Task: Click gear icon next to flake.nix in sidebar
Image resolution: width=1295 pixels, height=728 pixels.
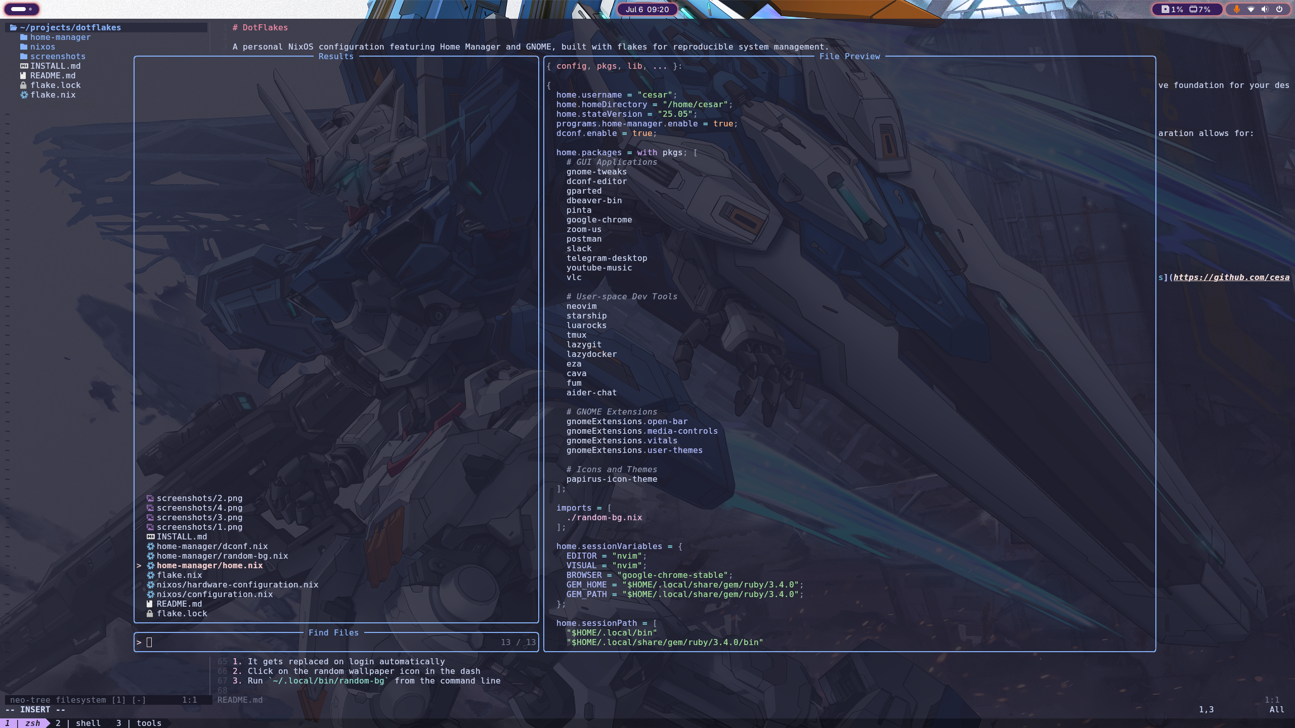Action: point(24,95)
